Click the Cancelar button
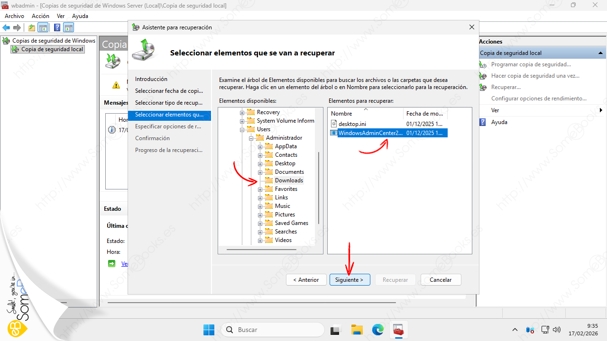 click(440, 280)
